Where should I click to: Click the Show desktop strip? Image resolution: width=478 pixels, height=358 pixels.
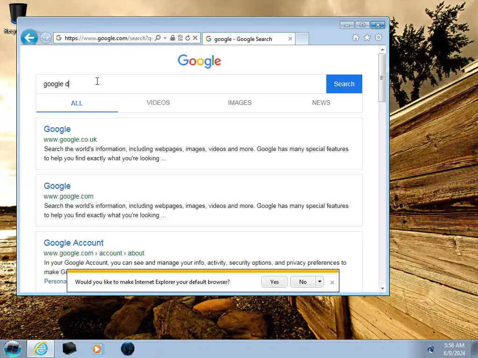[474, 349]
